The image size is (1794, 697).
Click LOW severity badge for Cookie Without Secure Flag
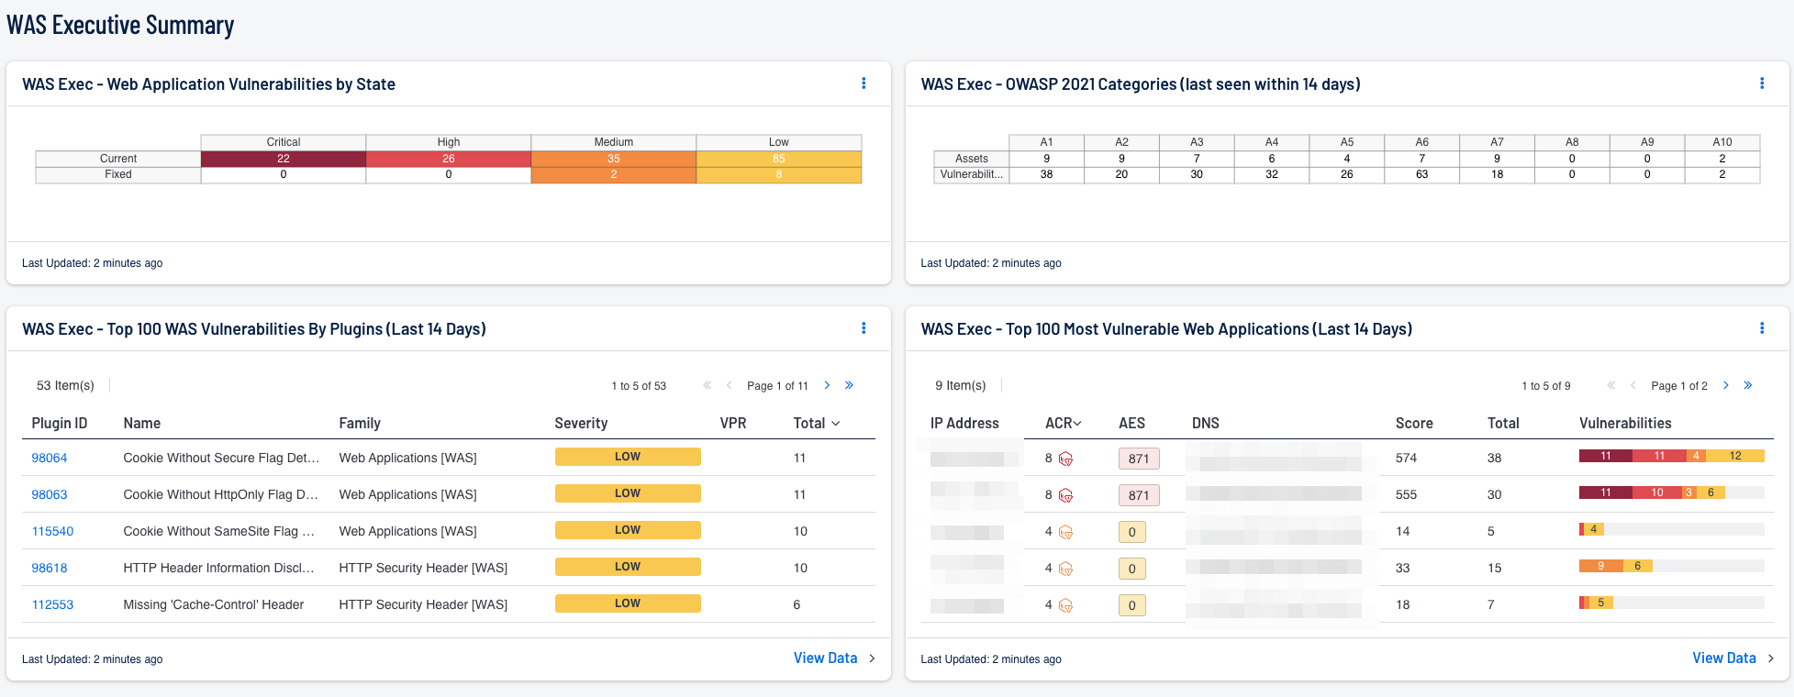628,457
